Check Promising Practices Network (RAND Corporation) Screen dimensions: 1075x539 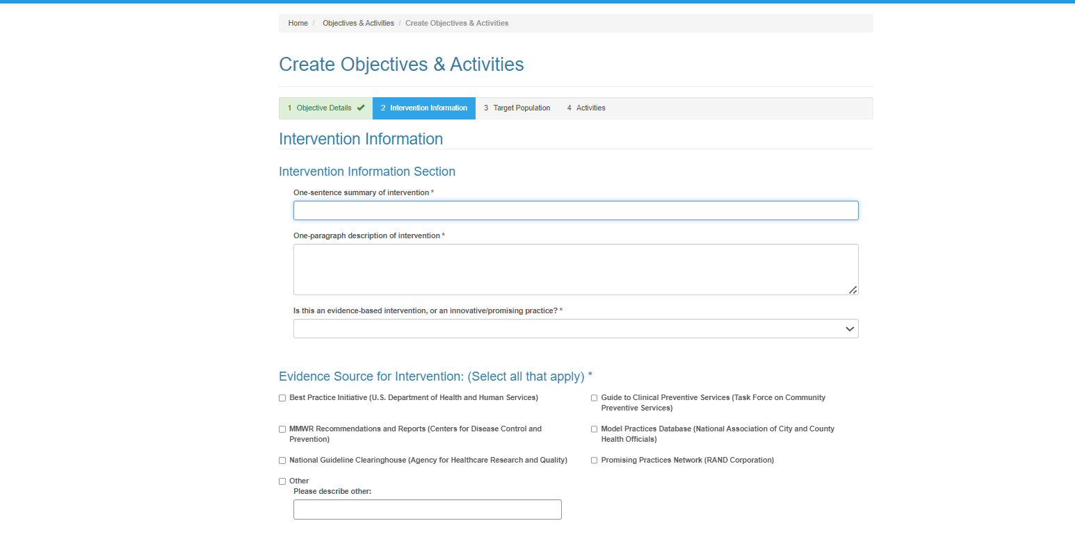(x=595, y=461)
